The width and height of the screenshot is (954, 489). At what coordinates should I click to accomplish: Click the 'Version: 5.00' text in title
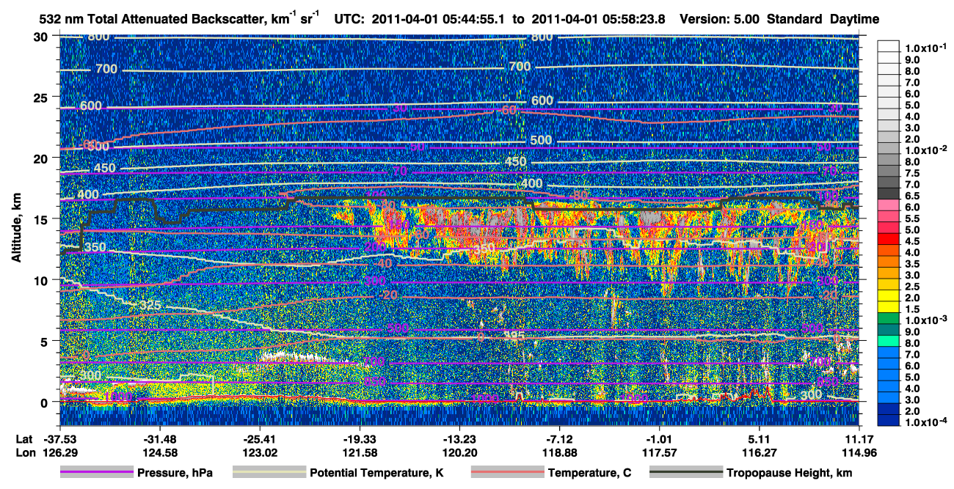[x=720, y=20]
